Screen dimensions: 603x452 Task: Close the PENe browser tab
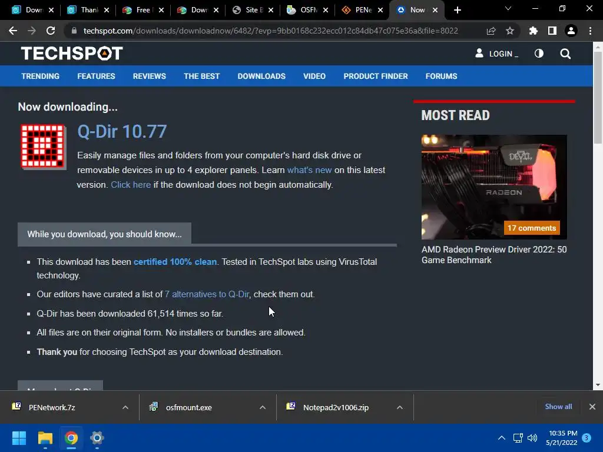380,11
